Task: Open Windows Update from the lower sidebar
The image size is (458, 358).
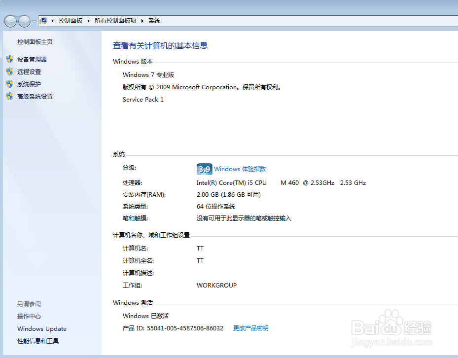Action: tap(41, 328)
